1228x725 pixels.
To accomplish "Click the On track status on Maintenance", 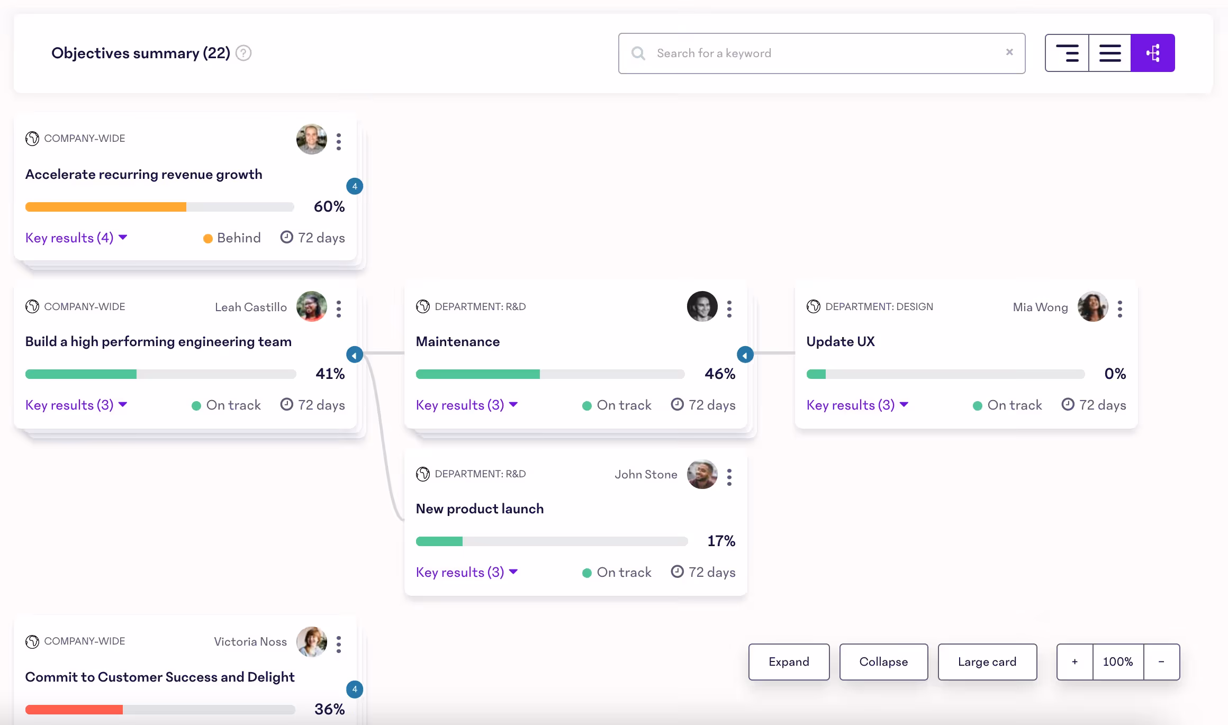I will point(617,405).
